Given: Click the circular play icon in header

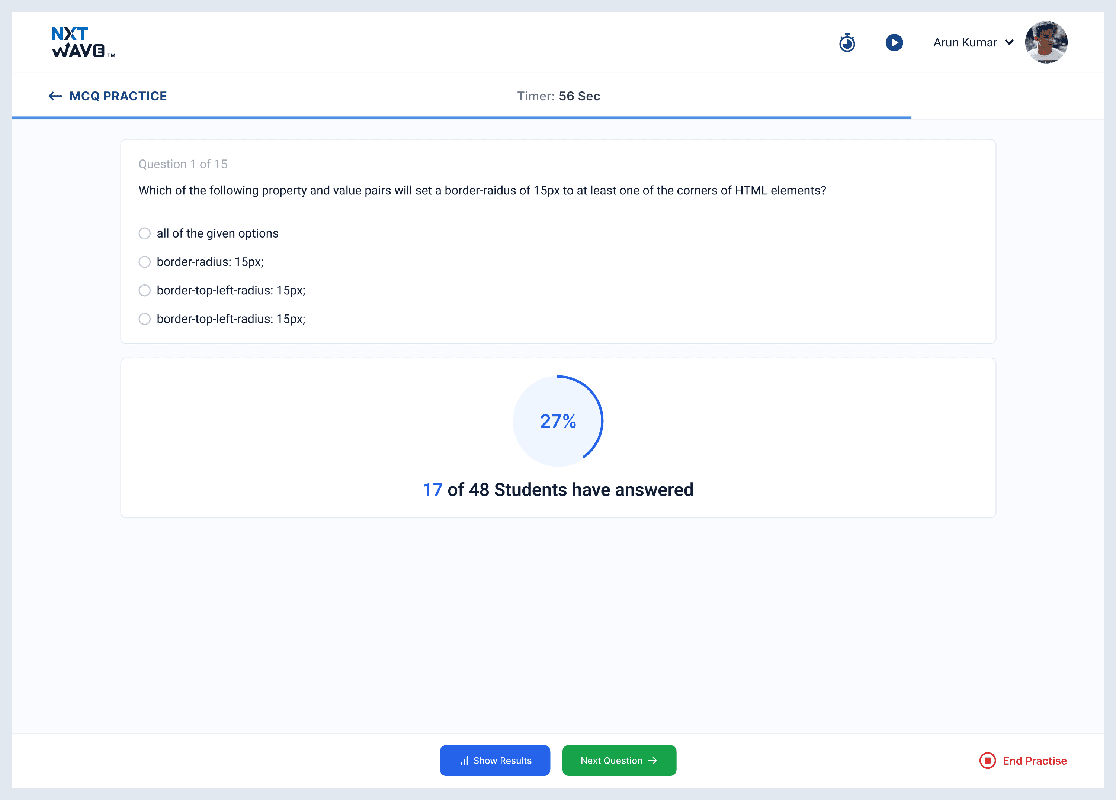Looking at the screenshot, I should (894, 43).
